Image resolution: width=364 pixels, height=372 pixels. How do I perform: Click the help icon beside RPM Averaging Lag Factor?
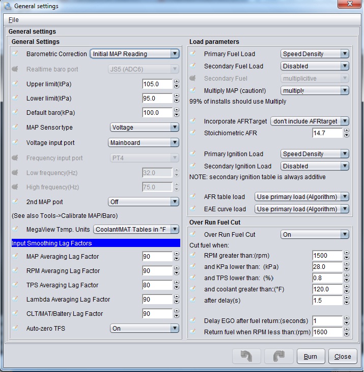click(15, 270)
